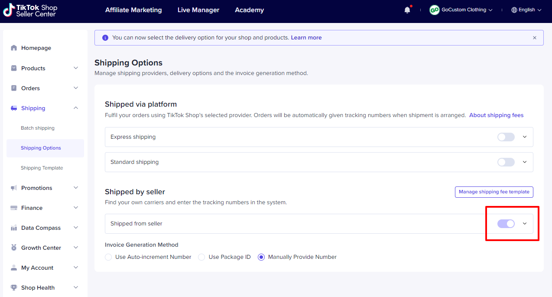Screen dimensions: 552x297
Task: Expand the Standard shipping row chevron
Action: 525,162
